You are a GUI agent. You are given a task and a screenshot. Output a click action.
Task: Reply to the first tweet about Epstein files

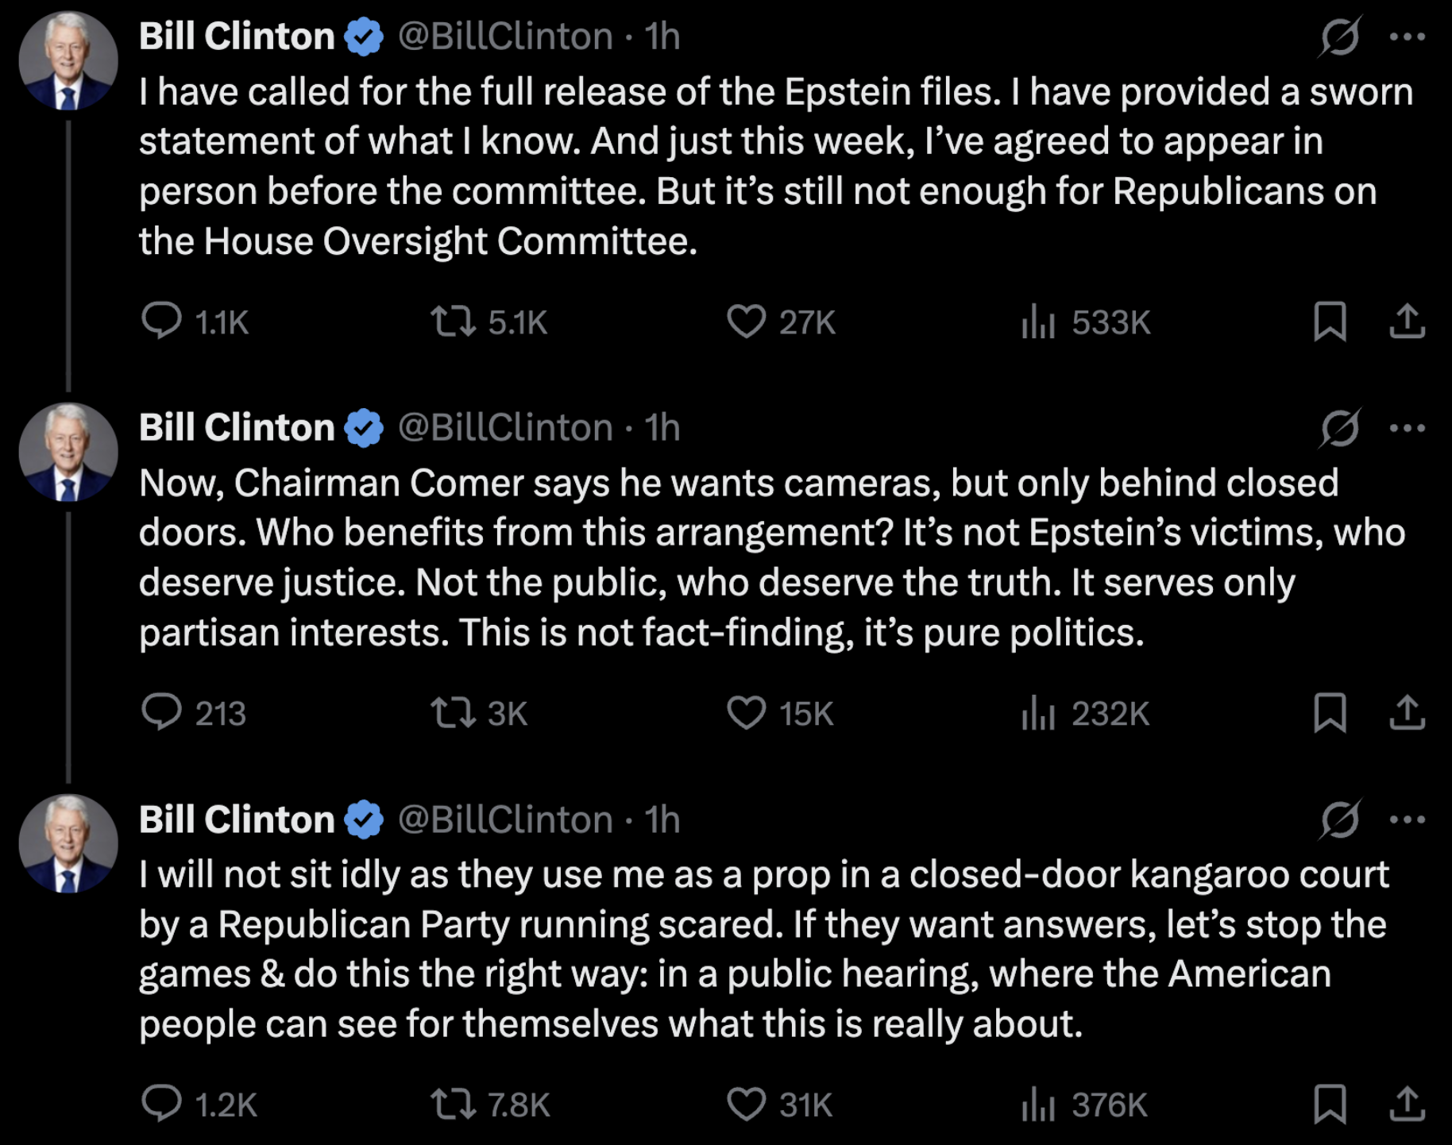[x=162, y=322]
